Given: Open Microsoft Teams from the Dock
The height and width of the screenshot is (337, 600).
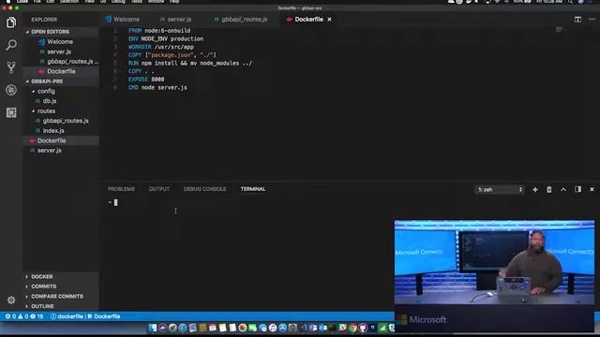Looking at the screenshot, I should point(313,328).
